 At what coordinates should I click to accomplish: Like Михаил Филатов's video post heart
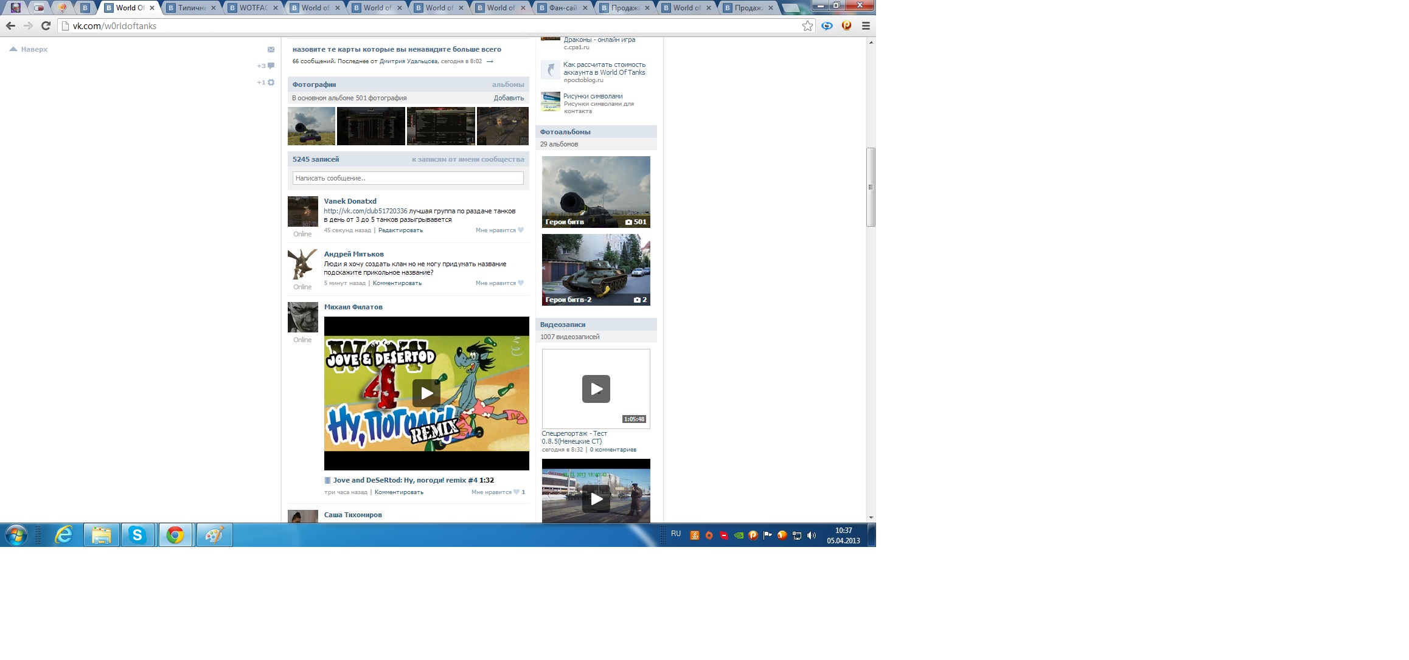517,492
